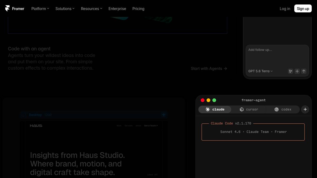
Task: Click the Framer logo icon
Action: click(7, 9)
